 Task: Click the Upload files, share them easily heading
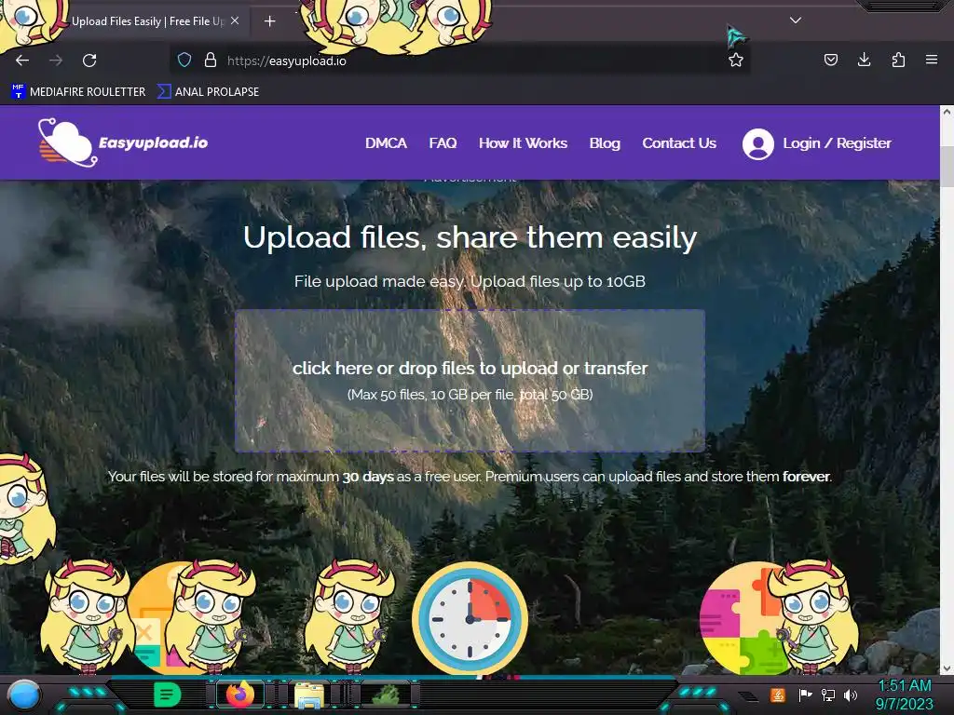click(x=470, y=237)
